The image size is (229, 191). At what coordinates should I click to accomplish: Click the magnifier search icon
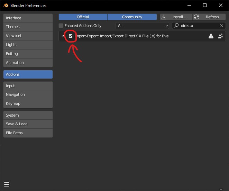[176, 26]
